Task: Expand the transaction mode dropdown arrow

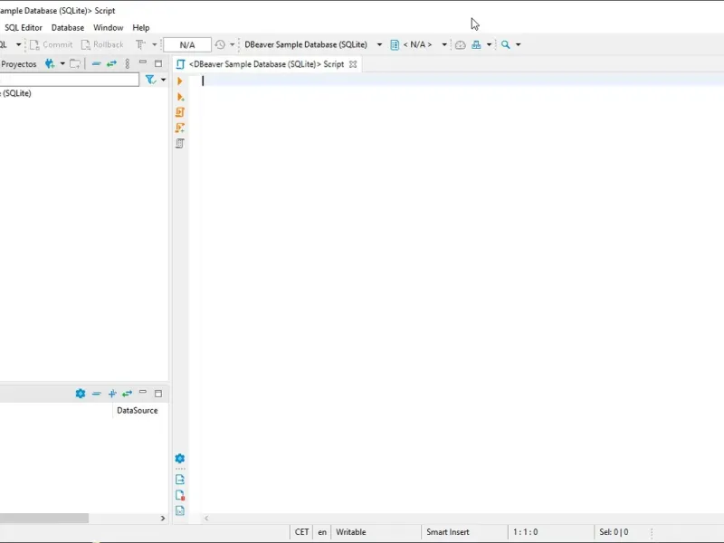Action: (154, 44)
